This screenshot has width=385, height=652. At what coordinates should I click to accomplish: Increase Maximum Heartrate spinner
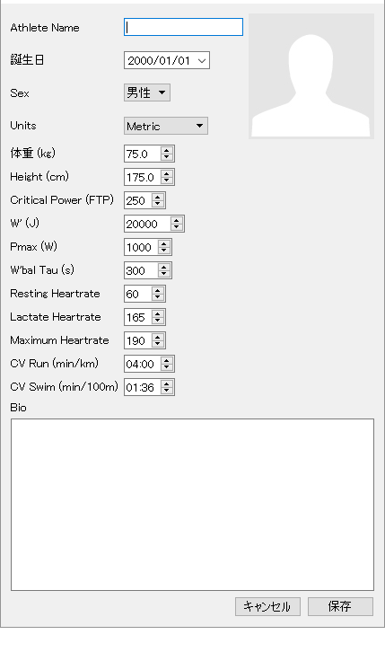click(x=157, y=337)
